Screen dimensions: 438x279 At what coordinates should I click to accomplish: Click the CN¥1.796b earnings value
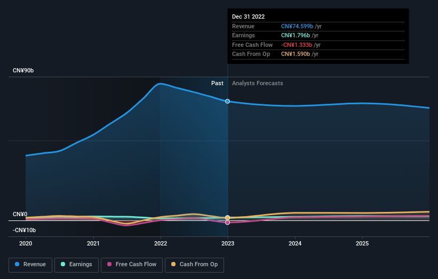coord(296,35)
